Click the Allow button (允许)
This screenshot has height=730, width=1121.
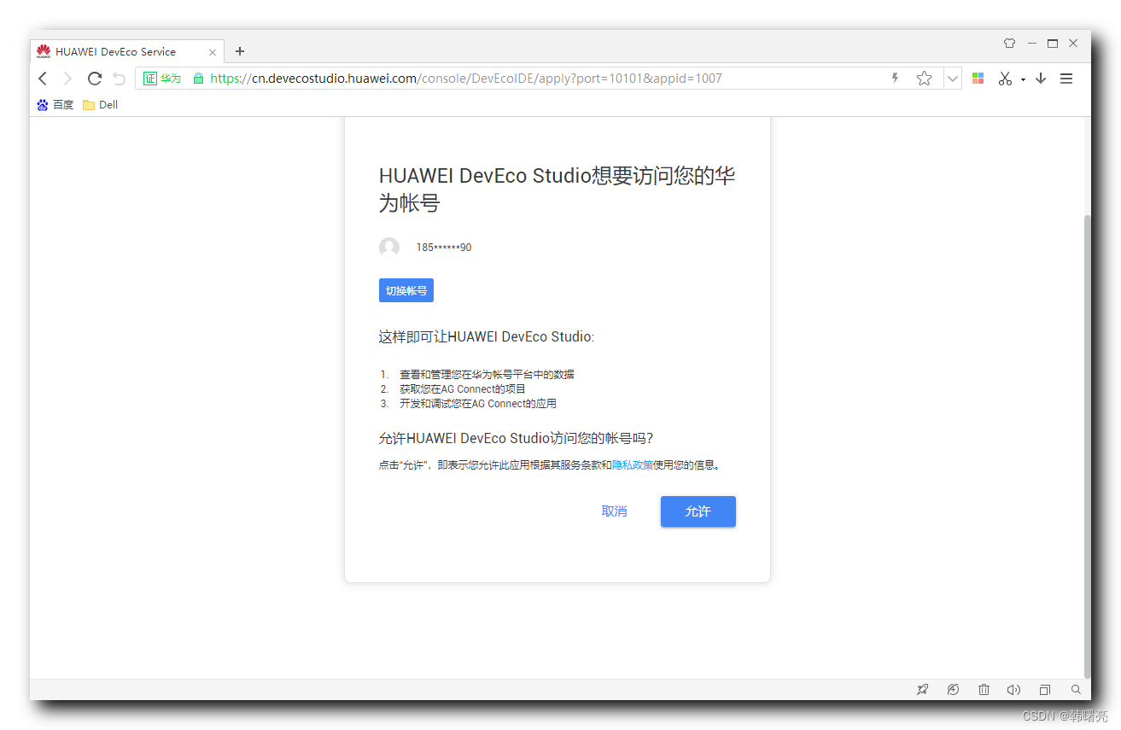click(x=698, y=511)
